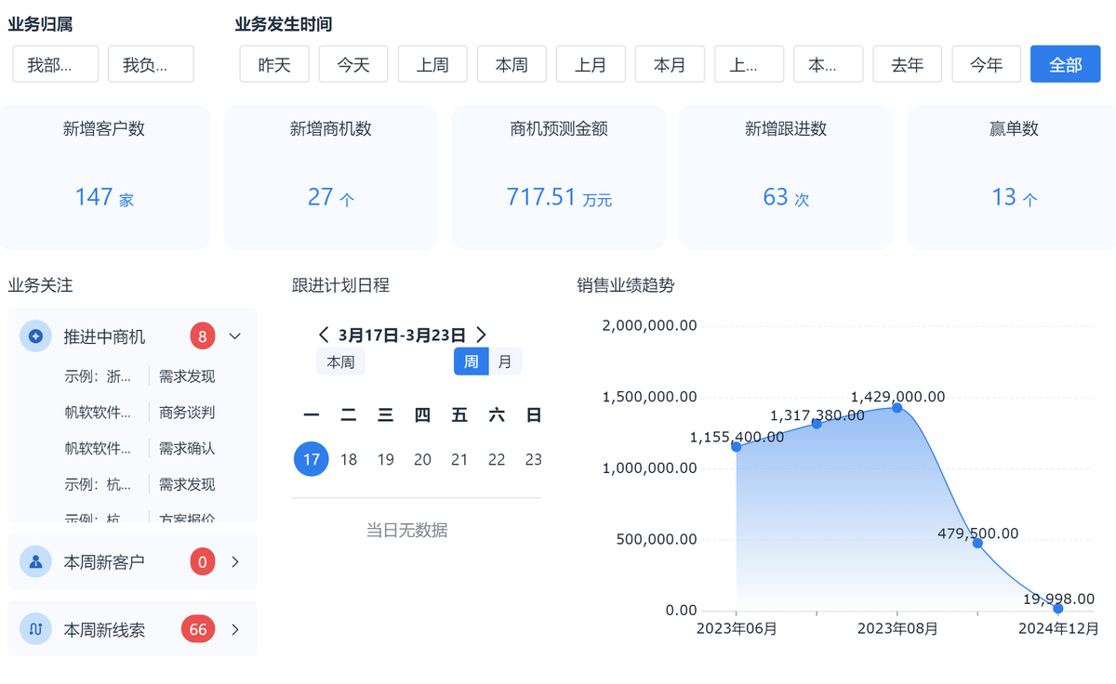1116x684 pixels.
Task: Click the 当日无数据 message
Action: [407, 530]
